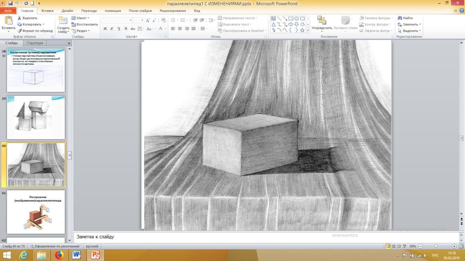Create a new slide with Создать слайд icon
The height and width of the screenshot is (261, 465).
tap(63, 21)
